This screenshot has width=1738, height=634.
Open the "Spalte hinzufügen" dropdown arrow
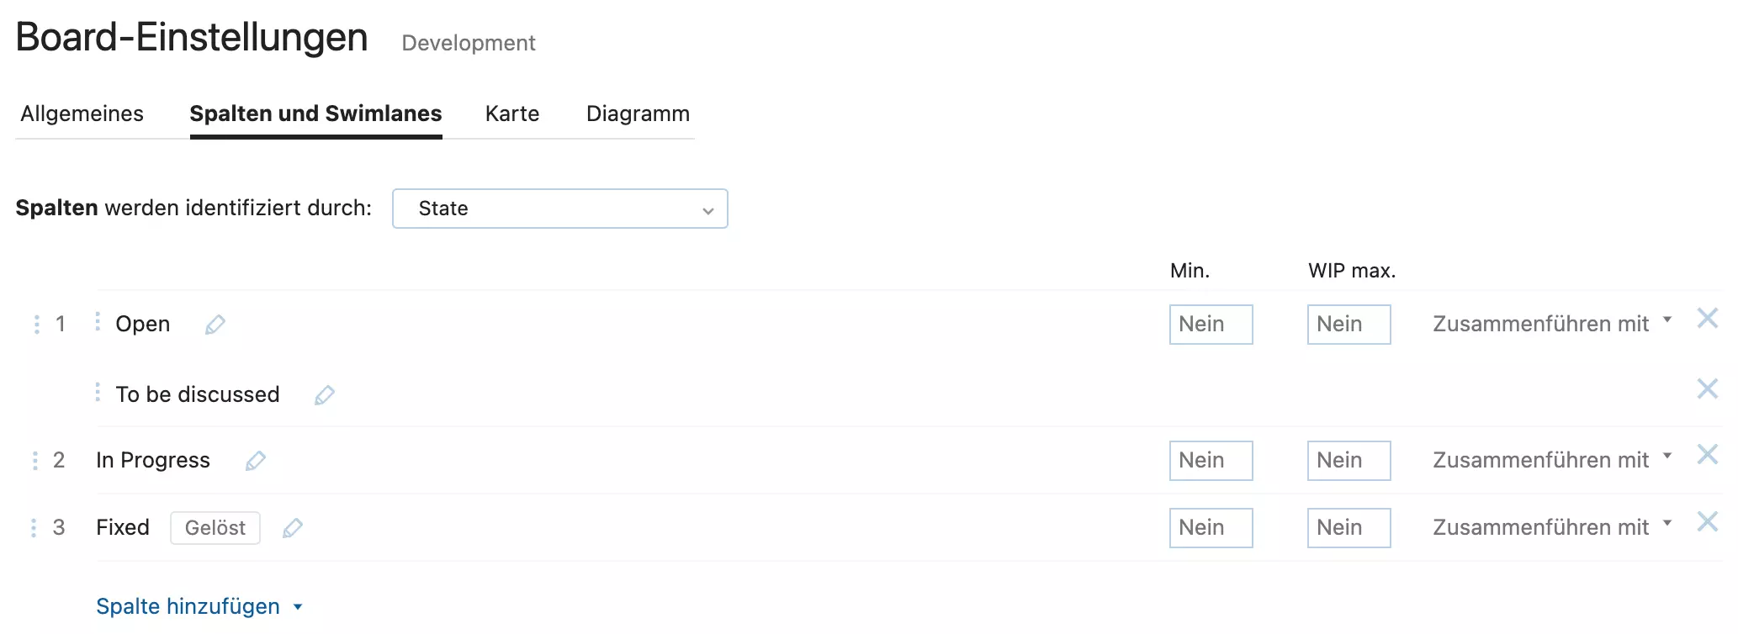point(296,606)
